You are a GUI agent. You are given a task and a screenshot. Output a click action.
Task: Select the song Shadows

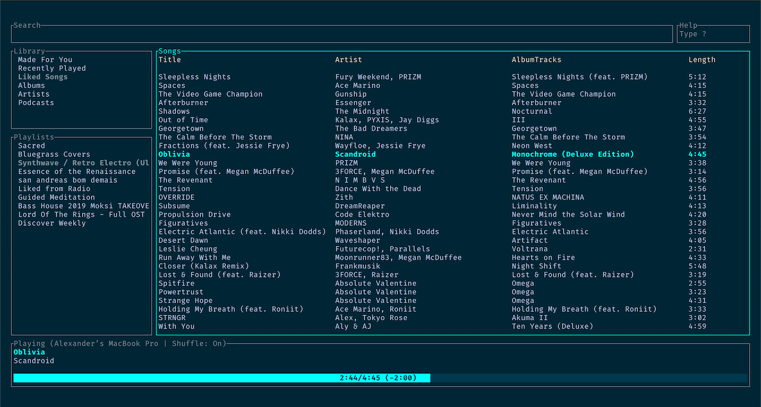[x=174, y=111]
